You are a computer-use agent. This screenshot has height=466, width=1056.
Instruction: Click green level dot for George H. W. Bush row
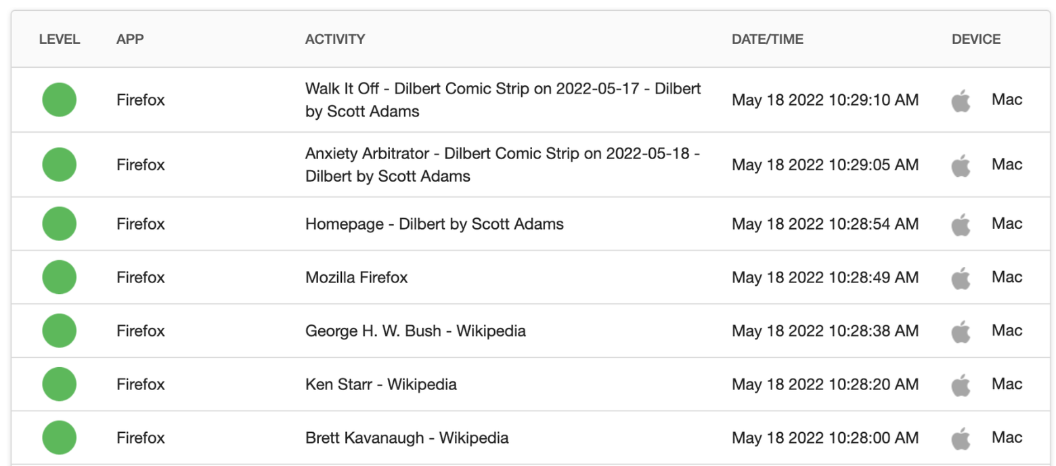(x=60, y=331)
